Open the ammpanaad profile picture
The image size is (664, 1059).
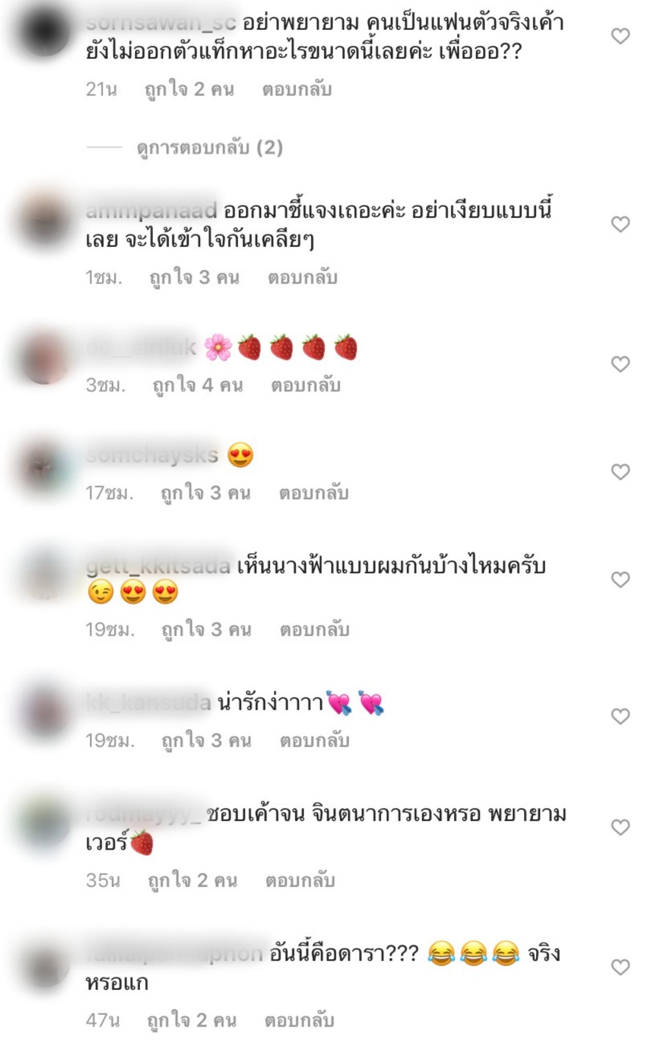[46, 222]
